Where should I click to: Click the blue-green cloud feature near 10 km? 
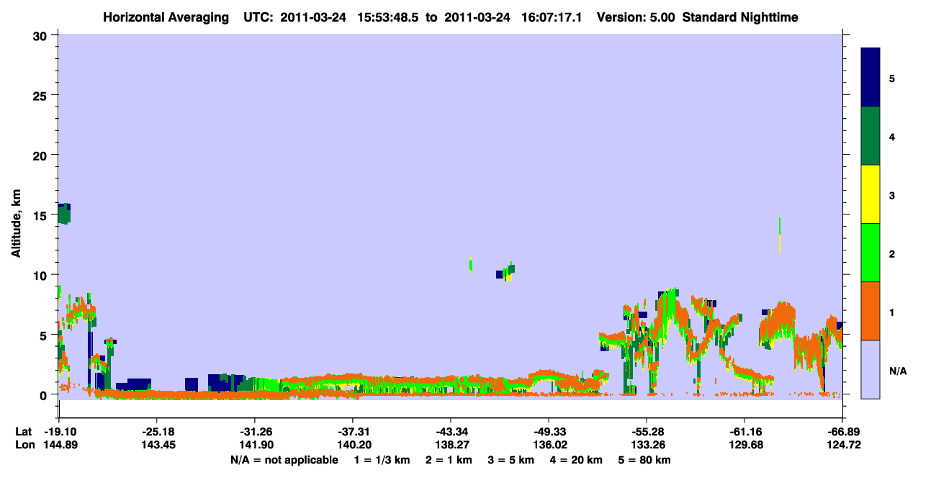tap(506, 272)
